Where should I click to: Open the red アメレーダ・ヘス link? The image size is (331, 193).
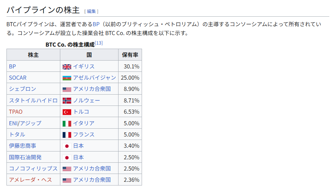click(31, 180)
